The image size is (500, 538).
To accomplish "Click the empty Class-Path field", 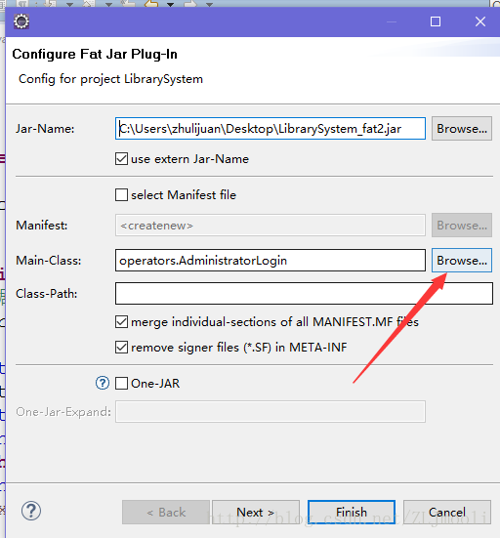I will tap(304, 293).
